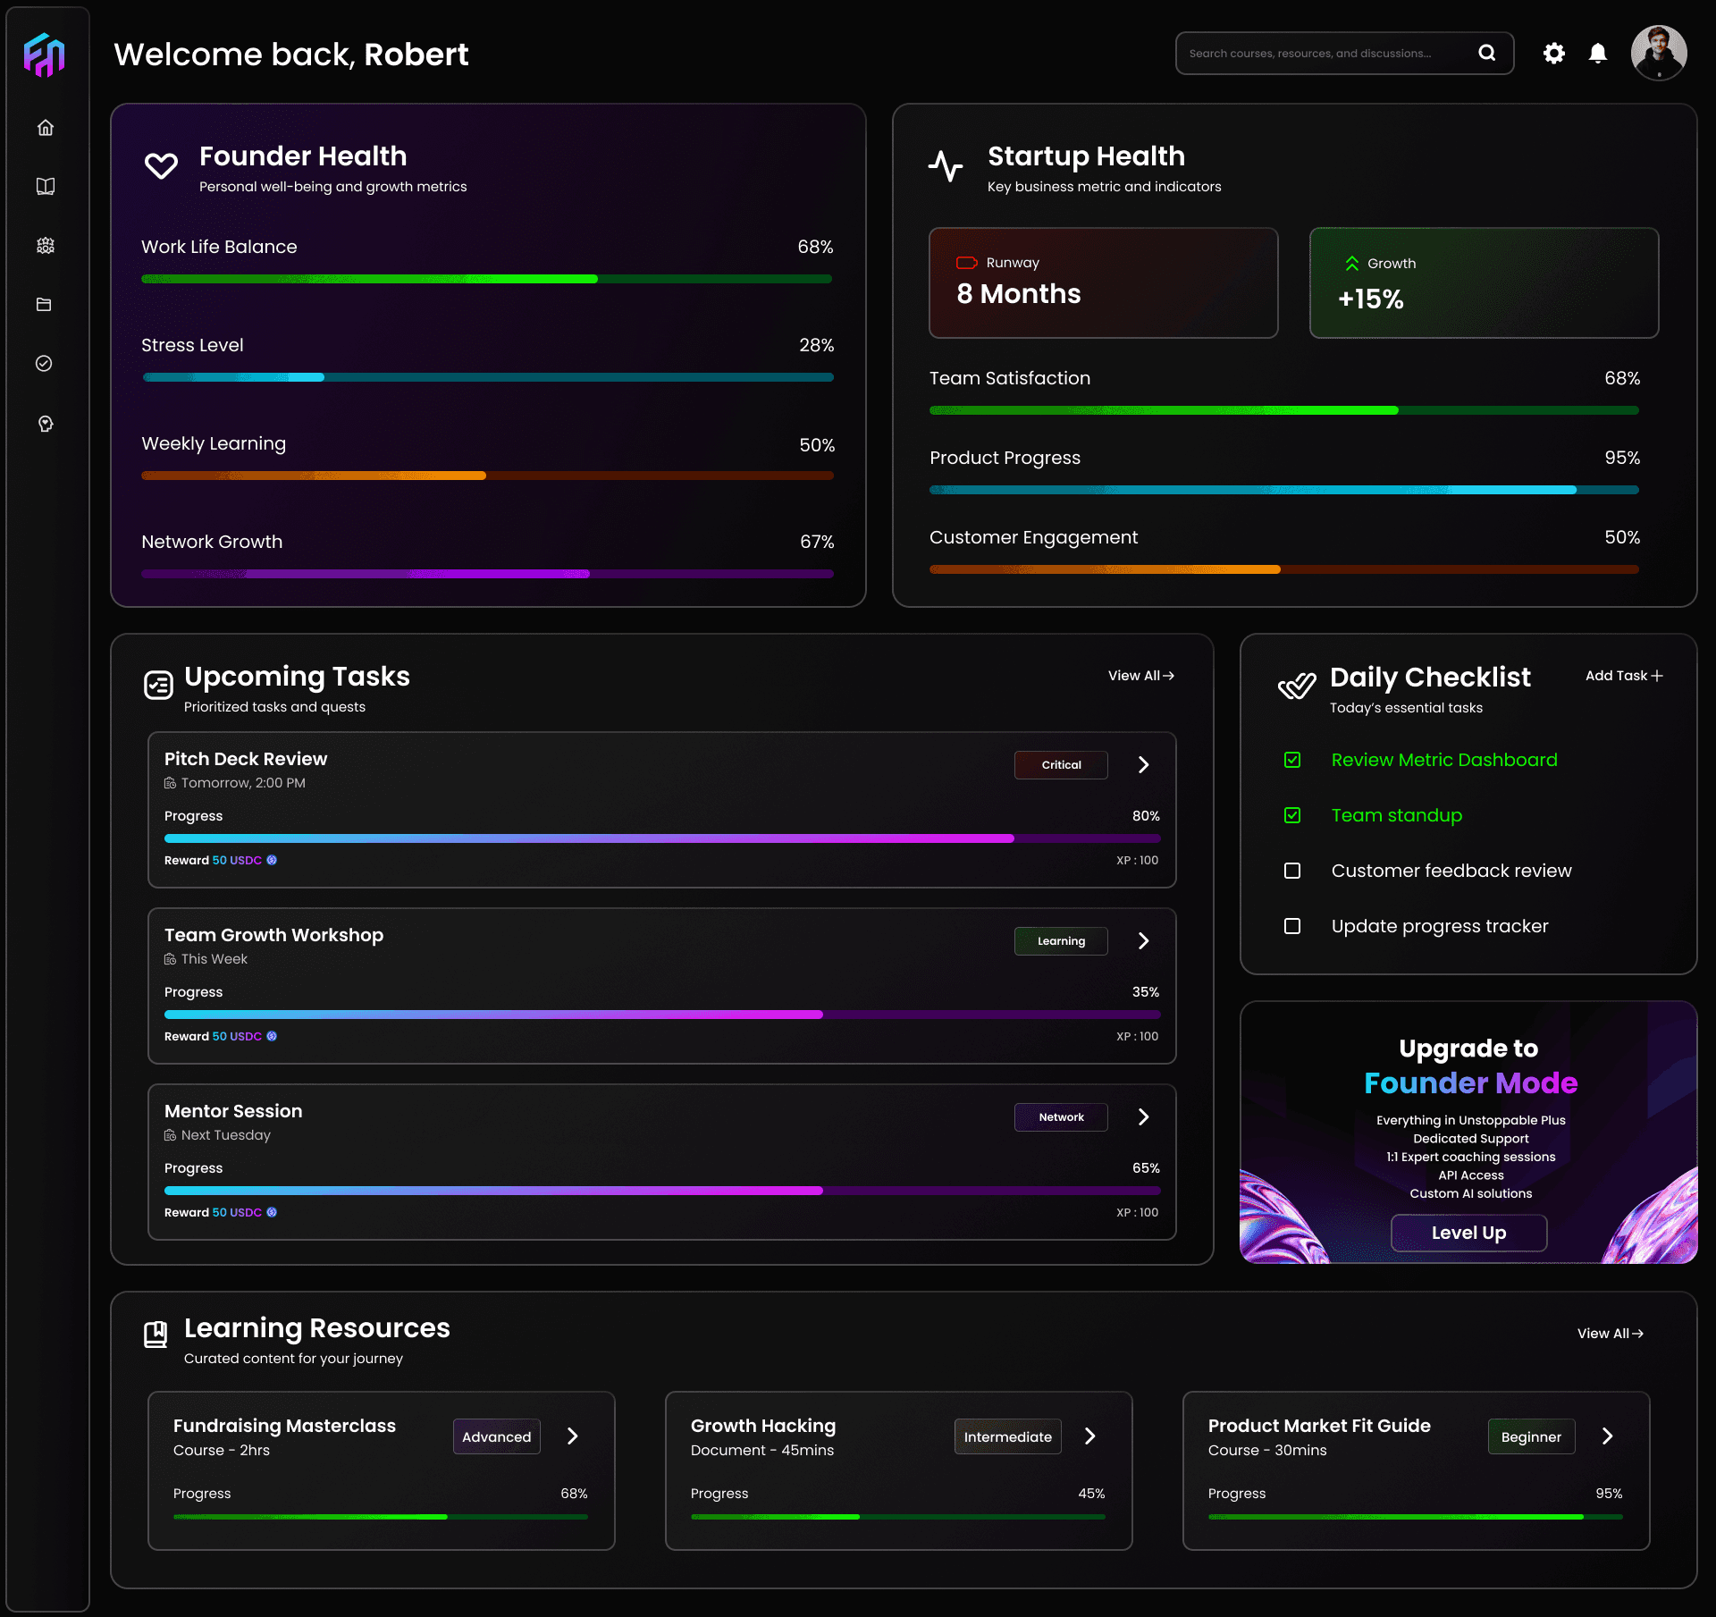Click the Upcoming Tasks checklist icon
Viewport: 1716px width, 1617px height.
[160, 686]
